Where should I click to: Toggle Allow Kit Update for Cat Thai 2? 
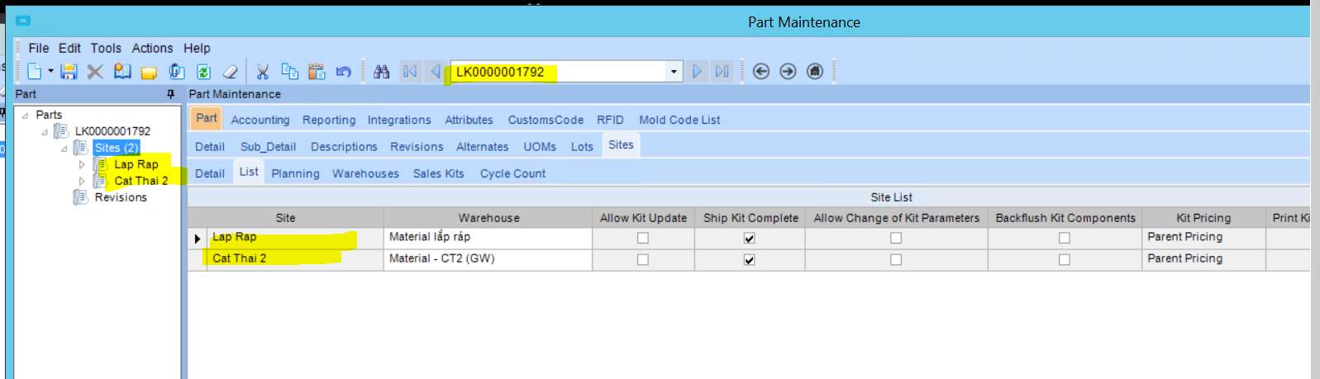(643, 259)
